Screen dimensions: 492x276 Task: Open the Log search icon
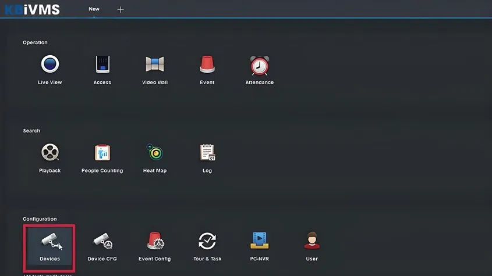point(207,153)
